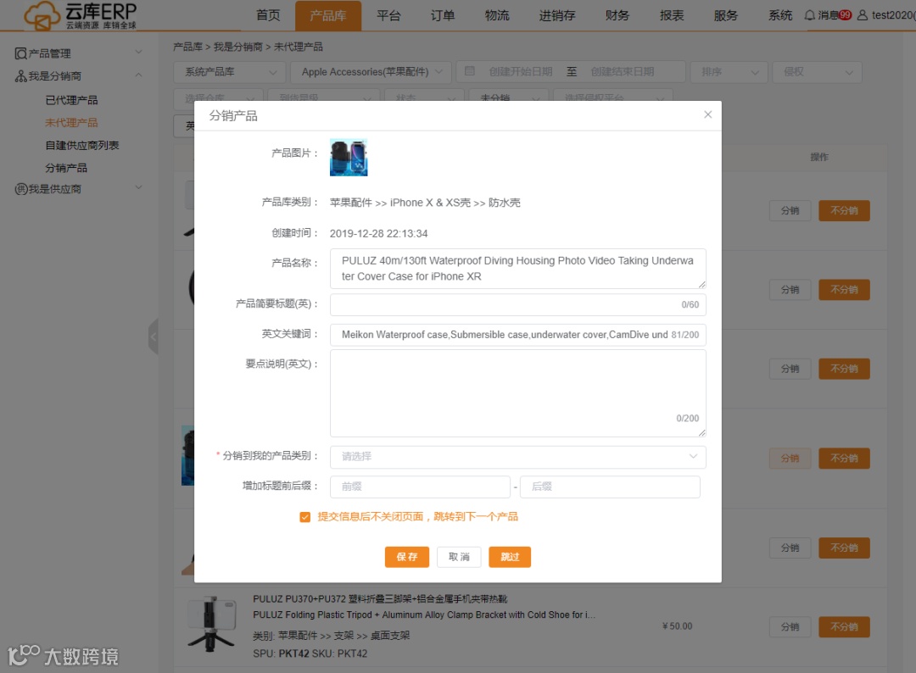Viewport: 916px width, 673px height.
Task: Open the 排序 dropdown
Action: tap(729, 72)
